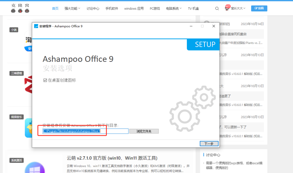Screen dimensions: 293x173
Task: Open the windows 应用 nav item
Action: (134, 8)
